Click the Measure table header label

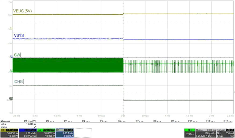pos(5,121)
